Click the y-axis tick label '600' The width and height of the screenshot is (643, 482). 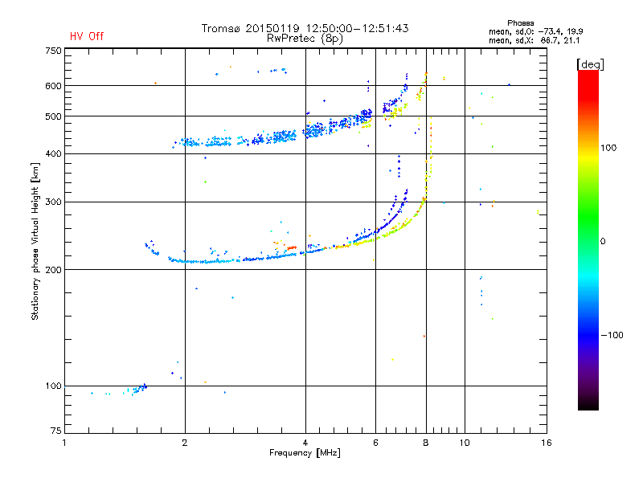(x=53, y=86)
